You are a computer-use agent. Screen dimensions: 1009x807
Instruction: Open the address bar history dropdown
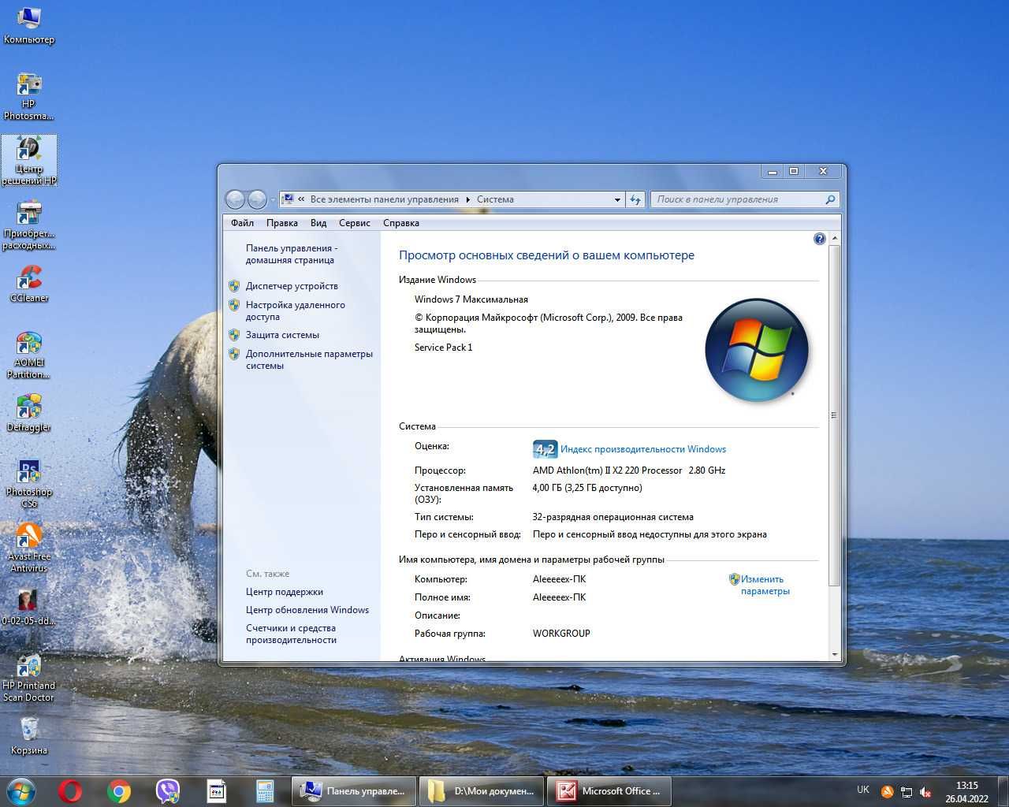(x=617, y=200)
